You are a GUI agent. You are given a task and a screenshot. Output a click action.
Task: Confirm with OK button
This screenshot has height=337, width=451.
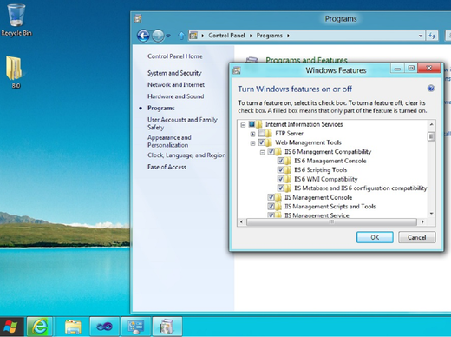(x=375, y=237)
